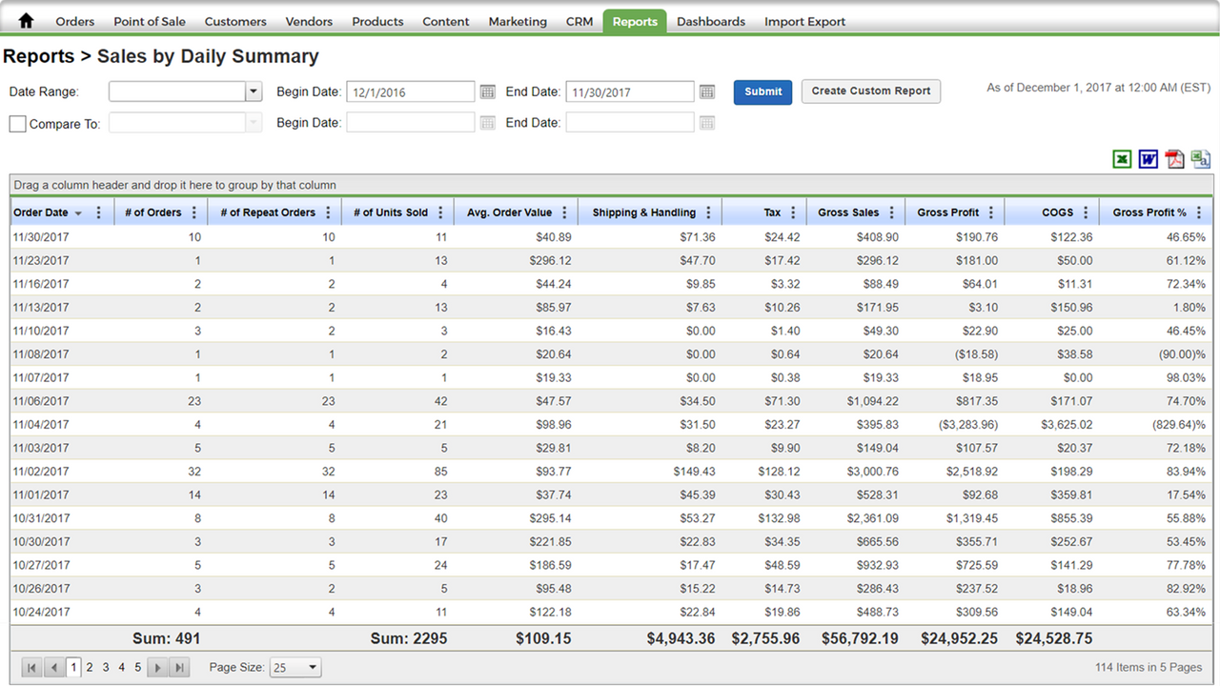Jump to results page 4
This screenshot has width=1220, height=686.
coord(122,668)
